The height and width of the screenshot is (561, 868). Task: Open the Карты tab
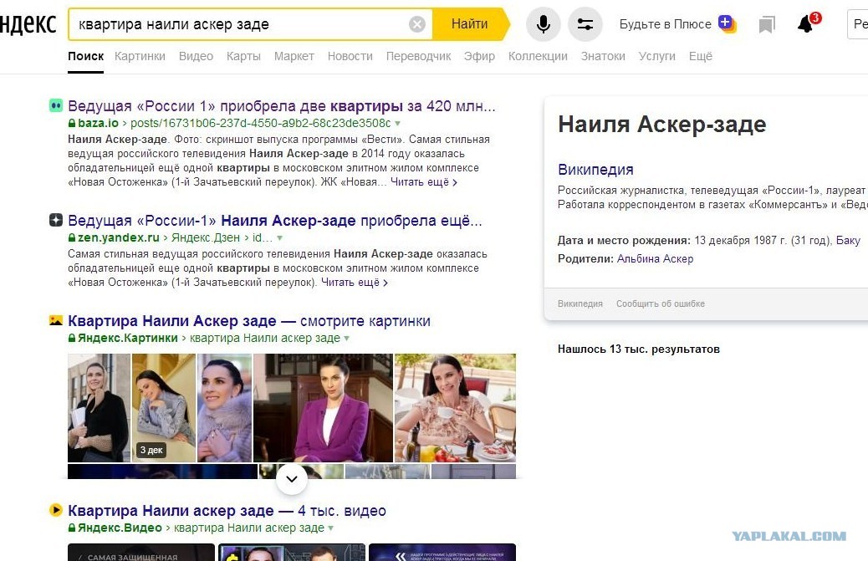[243, 56]
